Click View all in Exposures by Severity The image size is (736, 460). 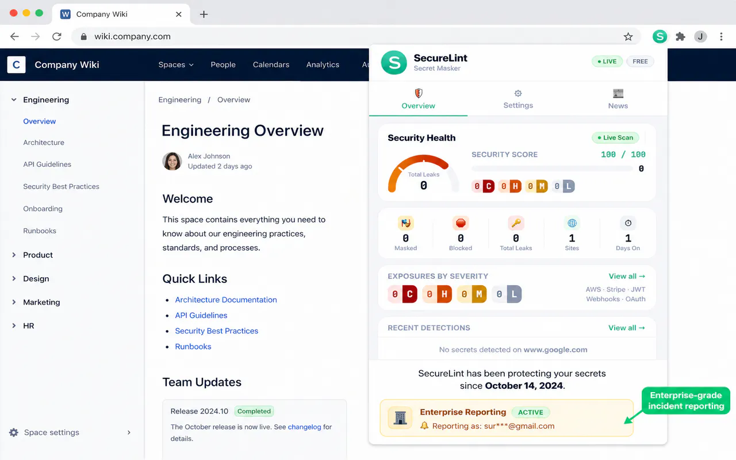click(x=627, y=276)
